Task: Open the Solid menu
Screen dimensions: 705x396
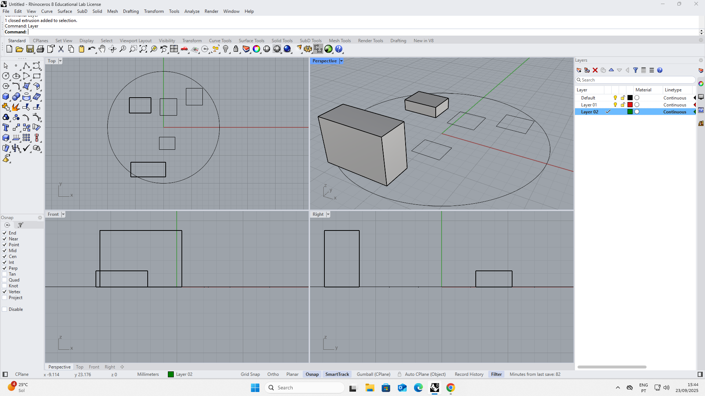Action: [x=97, y=11]
